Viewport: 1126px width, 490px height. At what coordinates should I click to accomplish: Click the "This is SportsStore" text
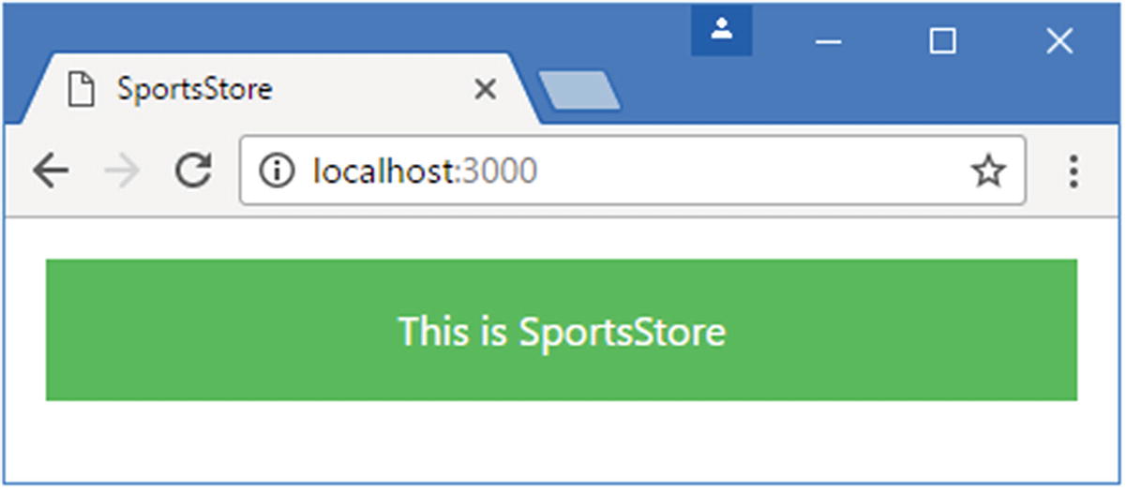tap(562, 332)
